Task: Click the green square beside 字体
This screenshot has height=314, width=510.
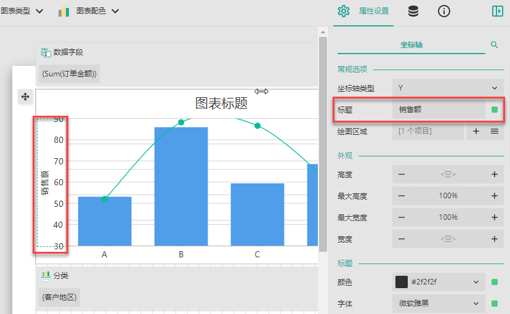Action: pos(495,304)
